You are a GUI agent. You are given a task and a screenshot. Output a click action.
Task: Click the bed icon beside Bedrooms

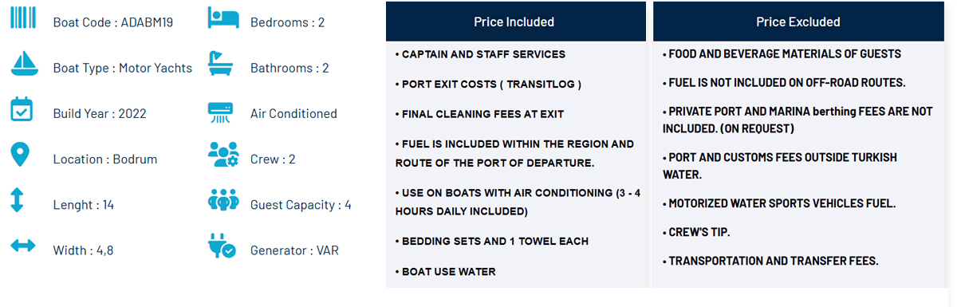(x=221, y=18)
